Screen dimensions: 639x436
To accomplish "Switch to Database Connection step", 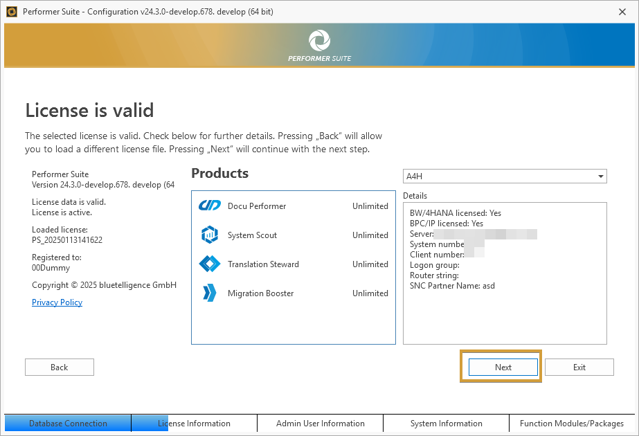I will pos(68,424).
